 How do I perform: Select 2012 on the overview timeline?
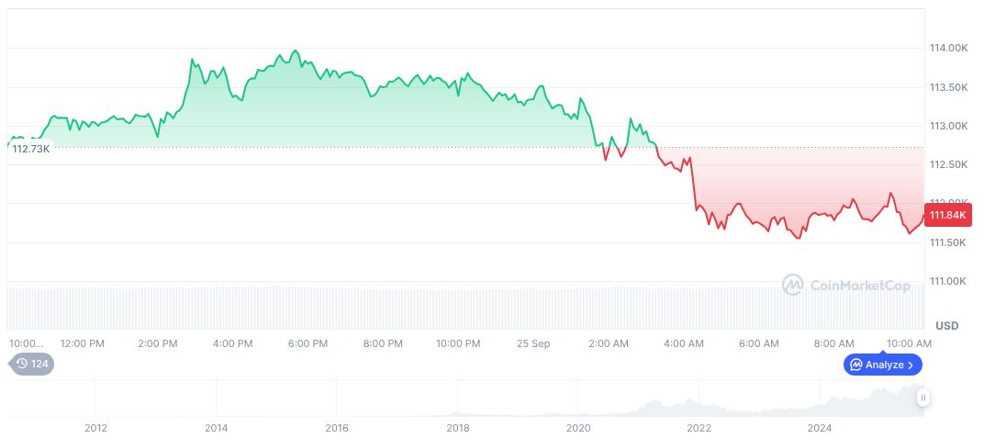coord(95,428)
